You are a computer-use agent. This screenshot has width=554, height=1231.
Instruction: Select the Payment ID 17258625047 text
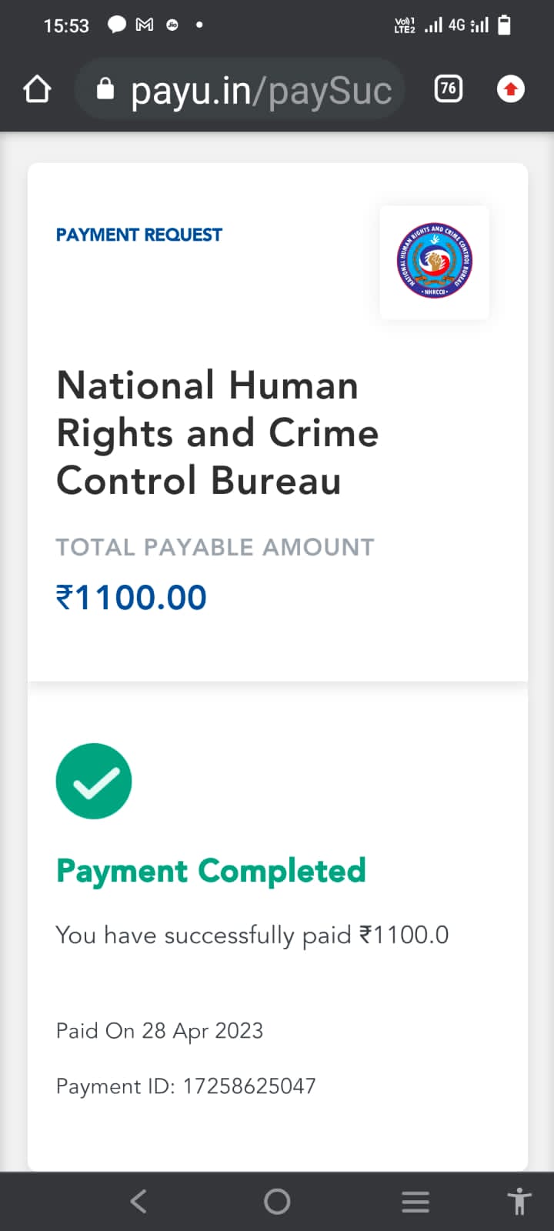point(186,1086)
